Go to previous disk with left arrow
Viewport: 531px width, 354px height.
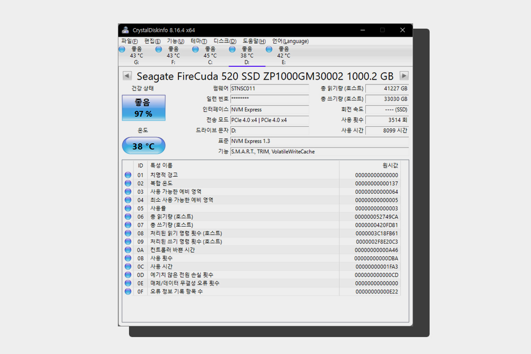[127, 76]
